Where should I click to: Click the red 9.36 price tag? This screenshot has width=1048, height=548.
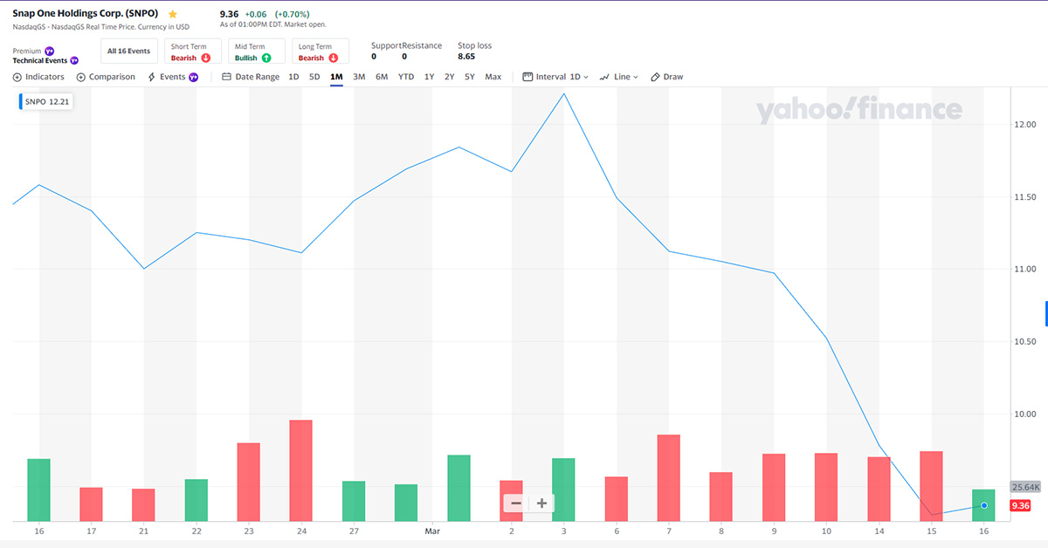pyautogui.click(x=1020, y=505)
